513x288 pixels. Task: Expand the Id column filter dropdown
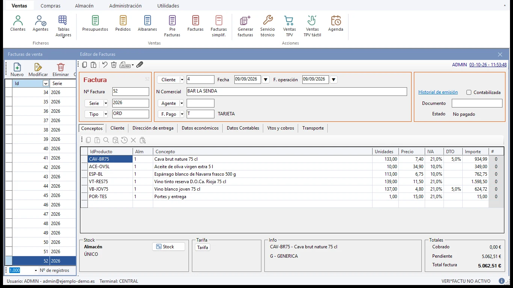[x=46, y=84]
